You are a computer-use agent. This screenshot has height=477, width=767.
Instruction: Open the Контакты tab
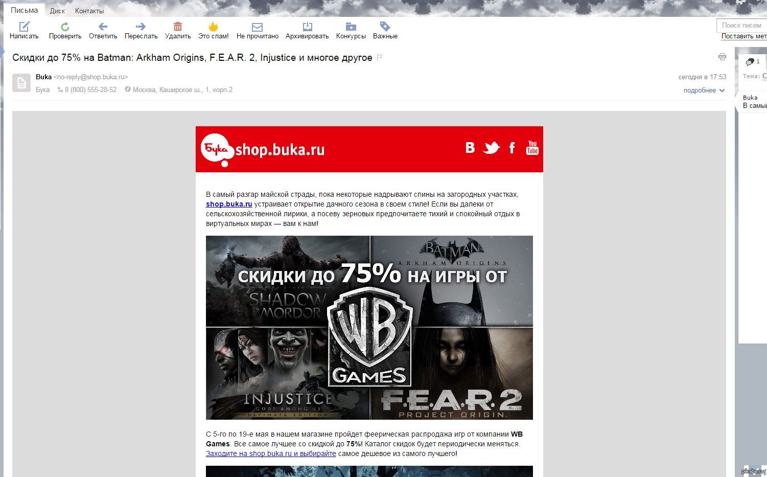coord(89,11)
